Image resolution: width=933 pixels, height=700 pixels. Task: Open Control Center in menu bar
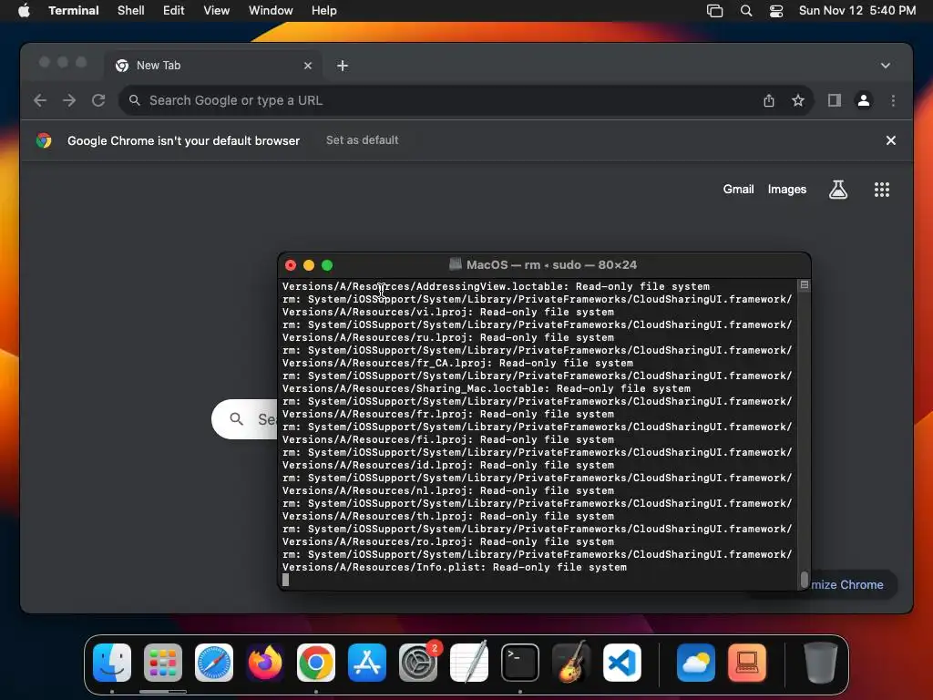coord(776,11)
